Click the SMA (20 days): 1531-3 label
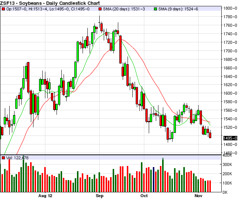This screenshot has width=238, height=199. (x=124, y=9)
